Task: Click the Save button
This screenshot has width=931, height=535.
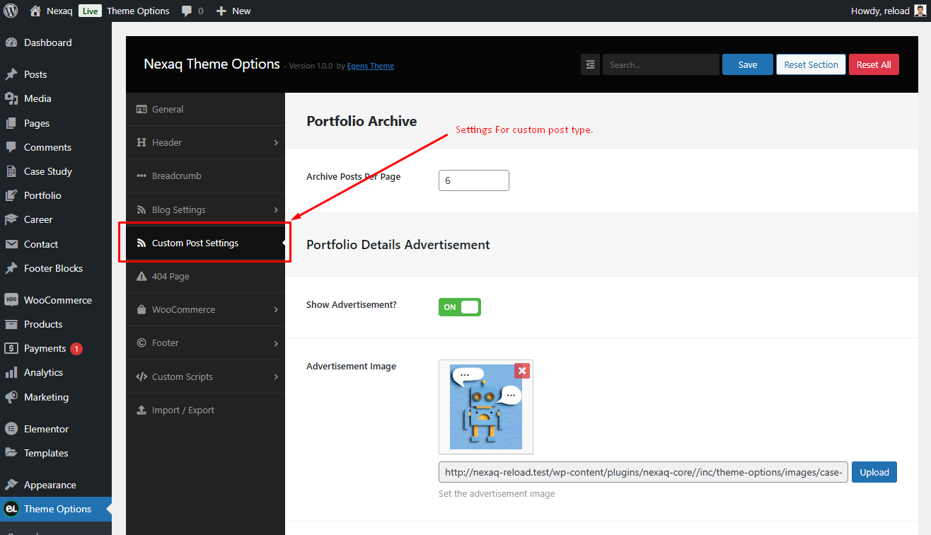Action: pos(748,64)
